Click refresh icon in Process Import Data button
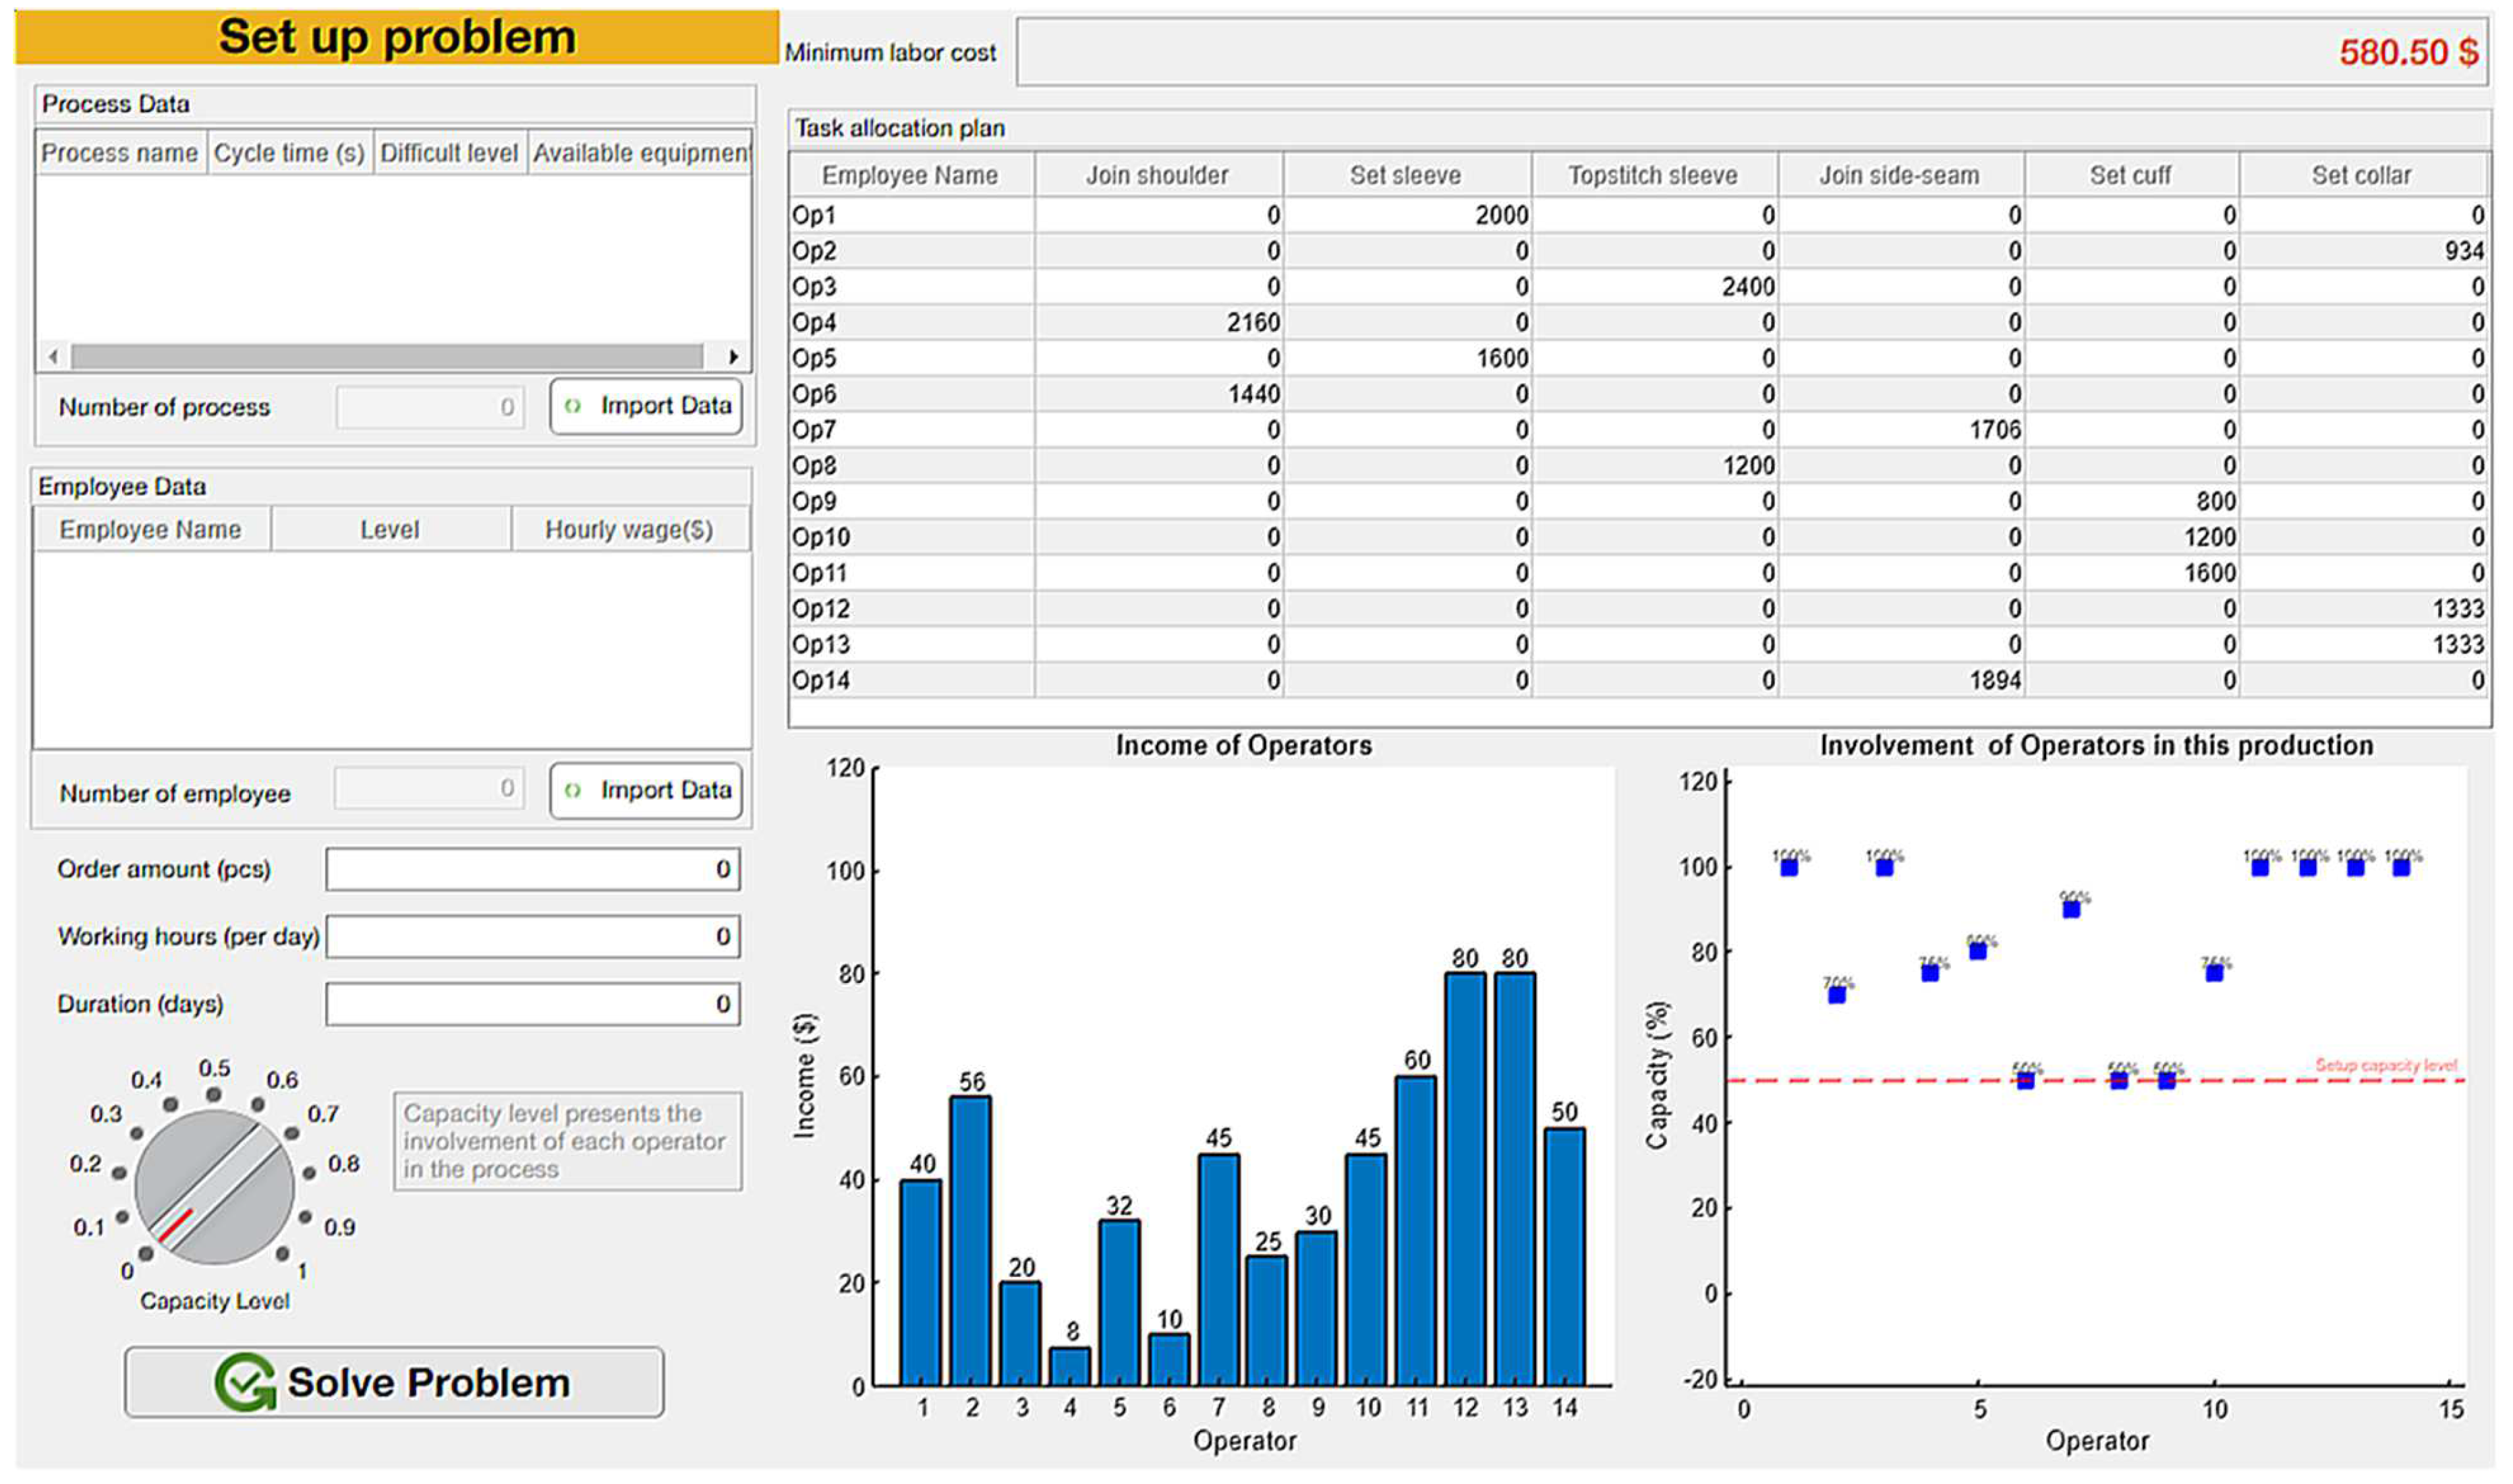The height and width of the screenshot is (1484, 2513). coord(573,406)
